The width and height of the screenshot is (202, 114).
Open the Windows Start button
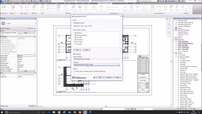pyautogui.click(x=2, y=112)
